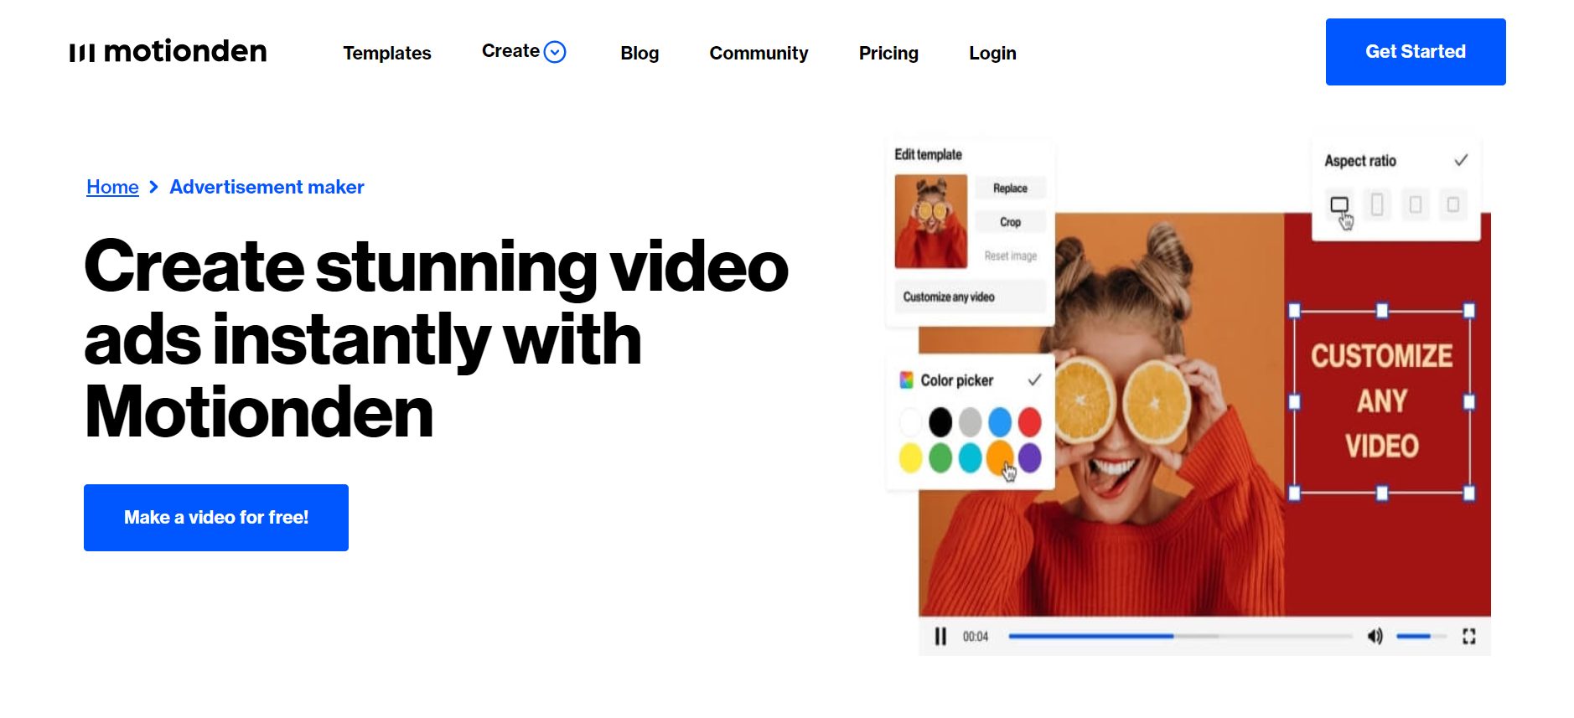Click the video progress bar
Screen dimensions: 1574x718
(1180, 636)
